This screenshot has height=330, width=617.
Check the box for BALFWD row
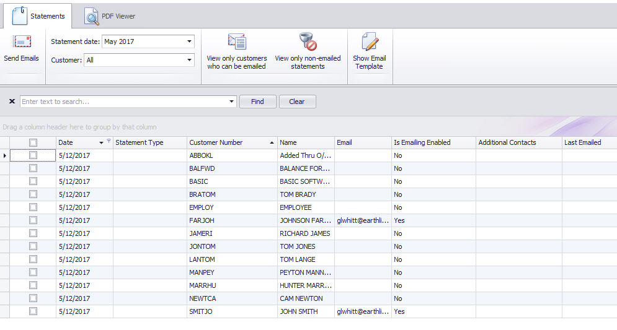point(33,168)
